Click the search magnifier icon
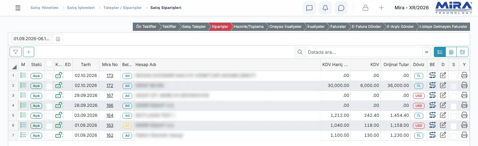This screenshot has height=146, width=478. tap(300, 52)
